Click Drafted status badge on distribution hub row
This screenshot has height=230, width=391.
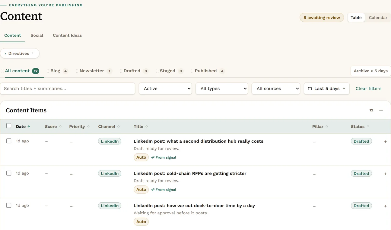coord(361,141)
